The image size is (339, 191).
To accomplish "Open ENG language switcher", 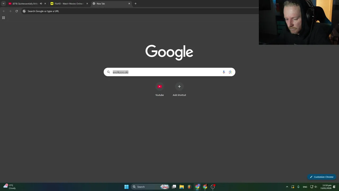I will (x=305, y=187).
